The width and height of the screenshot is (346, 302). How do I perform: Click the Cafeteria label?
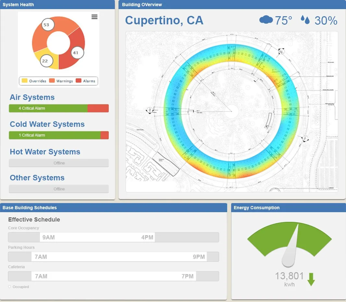point(16,267)
